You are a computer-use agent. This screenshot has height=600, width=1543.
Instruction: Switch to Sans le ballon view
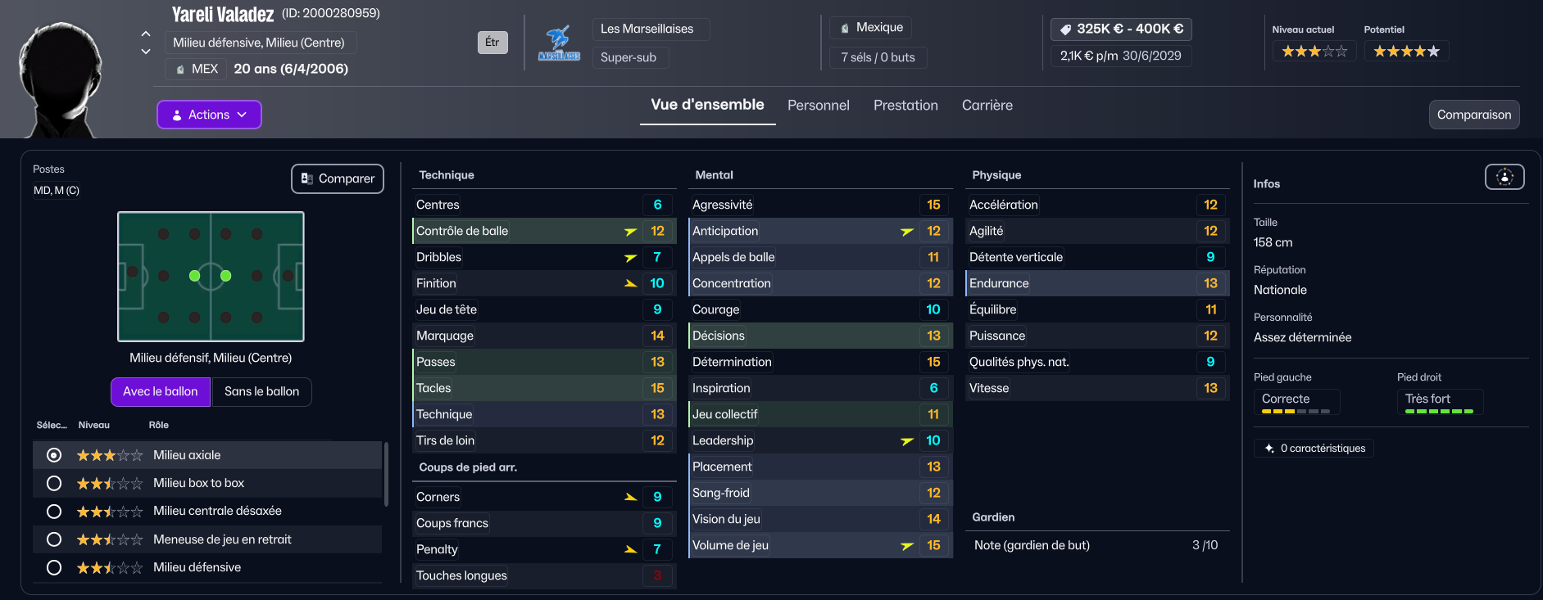(261, 391)
